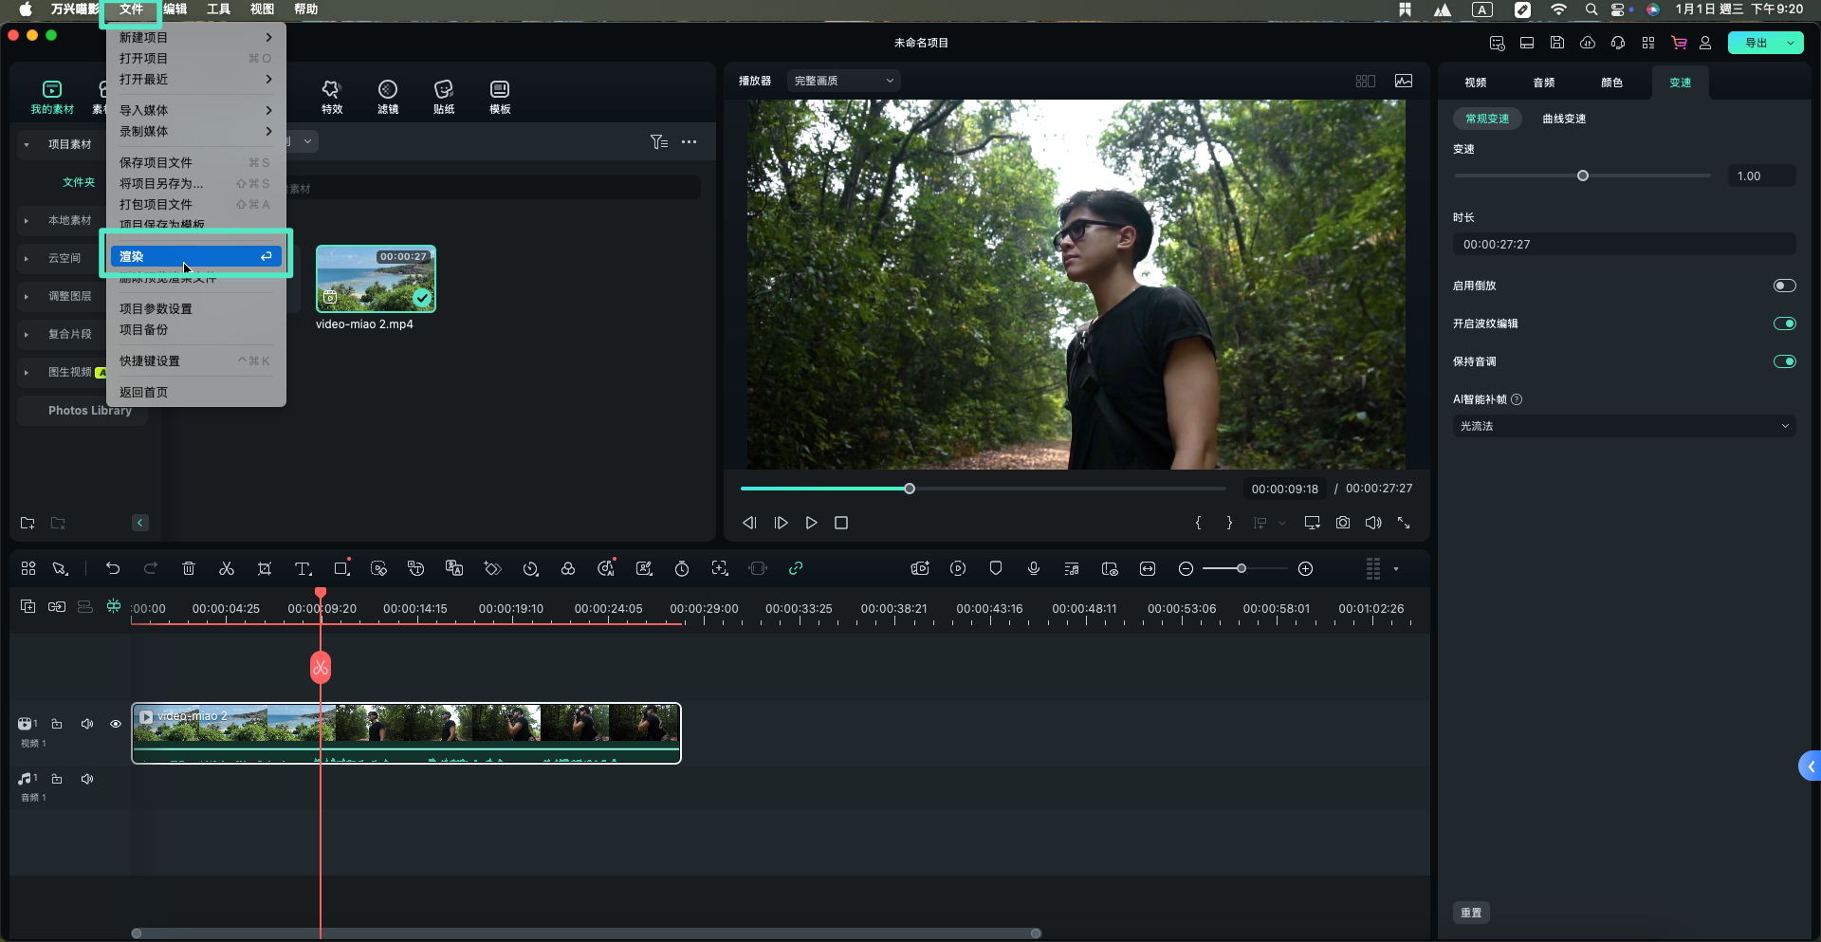The height and width of the screenshot is (942, 1821).
Task: Open the 完整画质 quality dropdown
Action: [843, 81]
